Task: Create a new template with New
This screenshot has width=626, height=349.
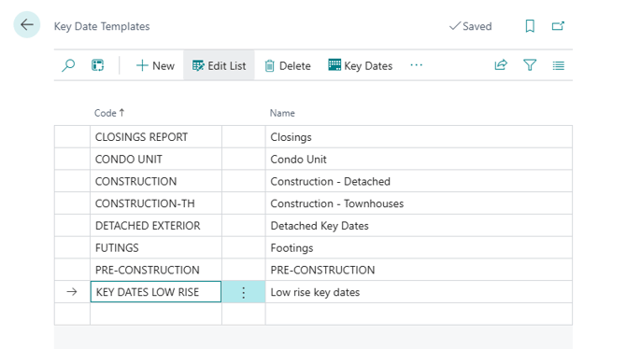Action: tap(155, 65)
